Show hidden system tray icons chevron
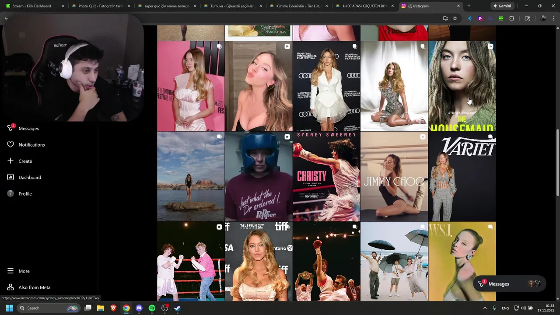The width and height of the screenshot is (560, 315). [x=485, y=308]
